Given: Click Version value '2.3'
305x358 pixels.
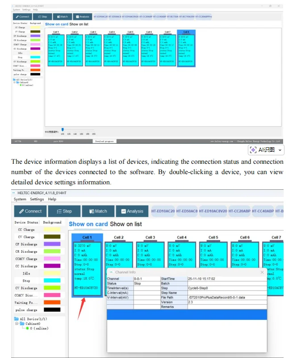Looking at the screenshot, I should point(227,302).
